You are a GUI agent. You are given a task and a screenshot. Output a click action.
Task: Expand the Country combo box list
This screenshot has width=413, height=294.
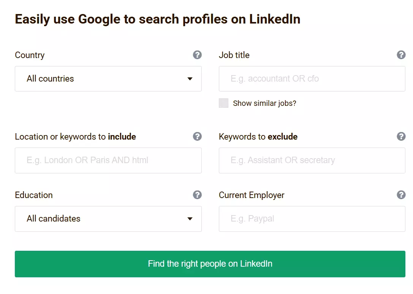[108, 79]
